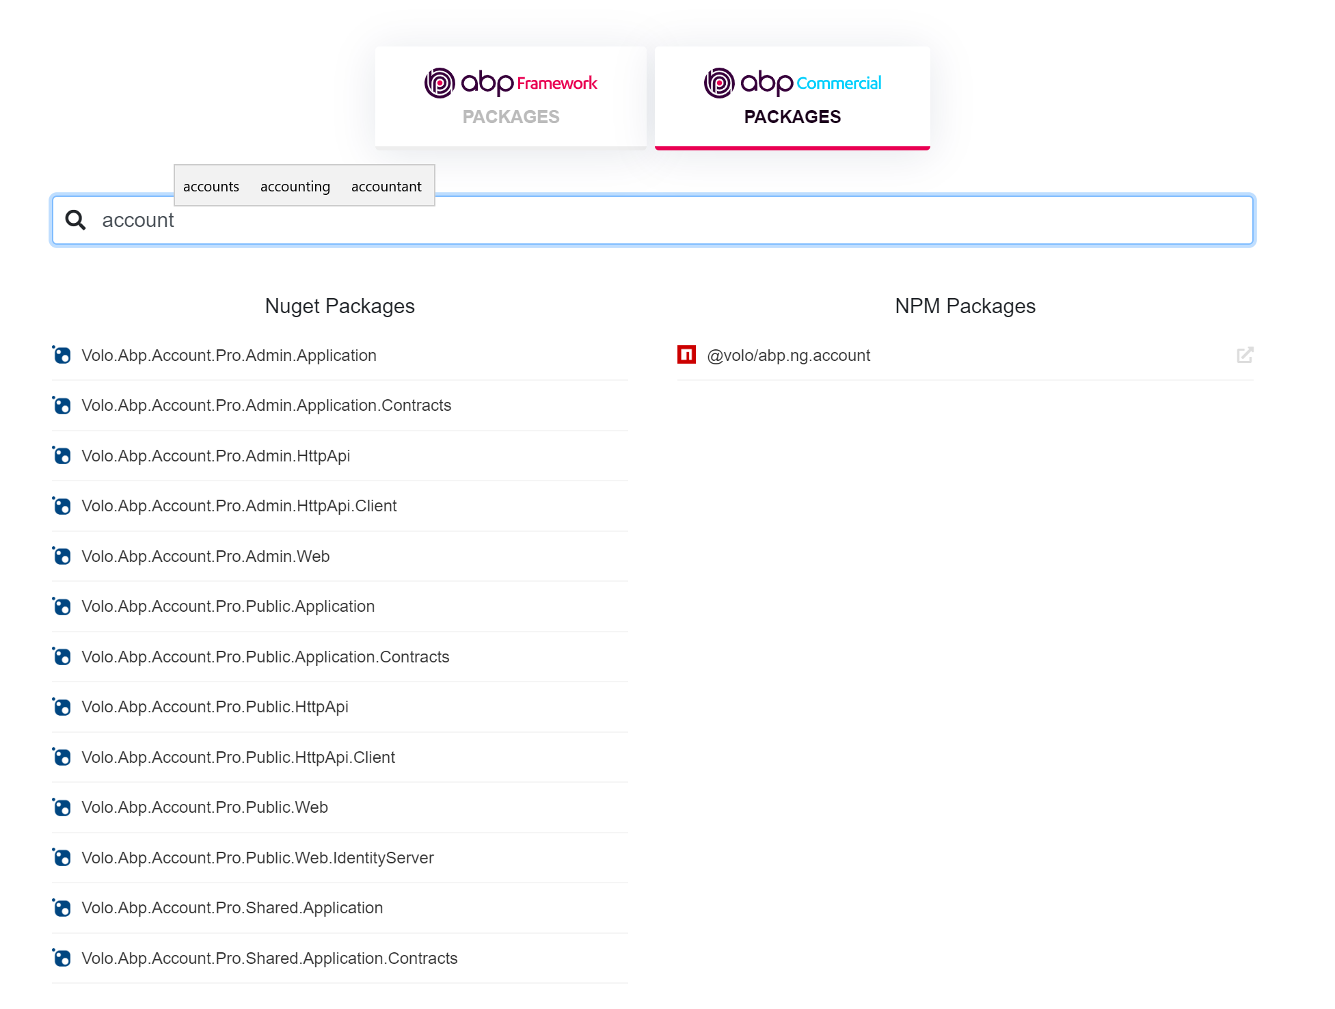Click NuGet icon for Volo.Abp.Account.Pro.Public.Web

pyautogui.click(x=62, y=807)
